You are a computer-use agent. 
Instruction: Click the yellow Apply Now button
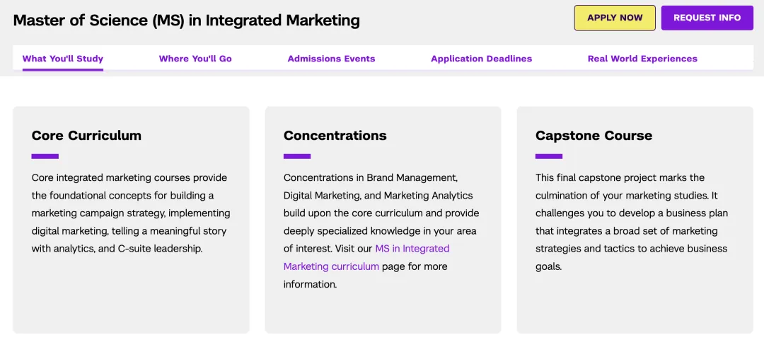(614, 18)
